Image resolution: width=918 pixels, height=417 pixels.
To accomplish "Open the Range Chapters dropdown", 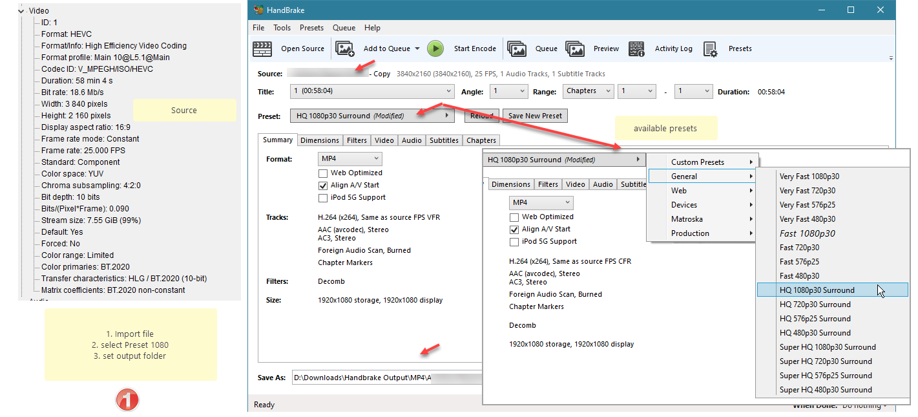I will click(588, 91).
